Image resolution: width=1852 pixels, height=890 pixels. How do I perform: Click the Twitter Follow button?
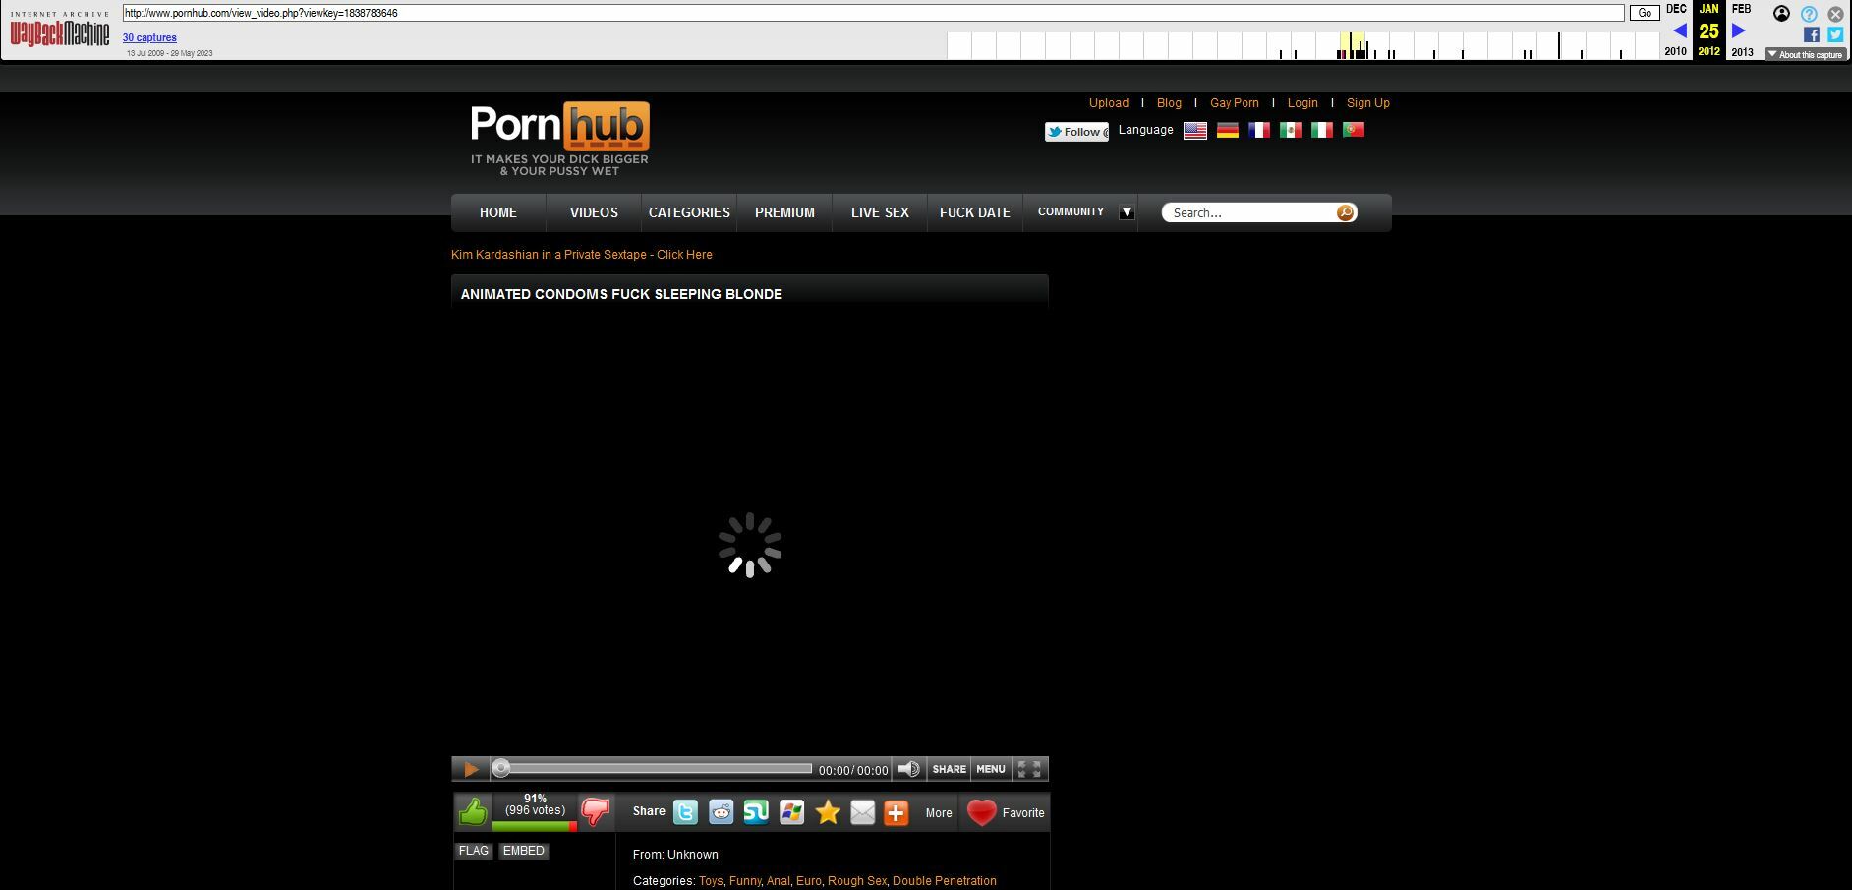click(1076, 132)
